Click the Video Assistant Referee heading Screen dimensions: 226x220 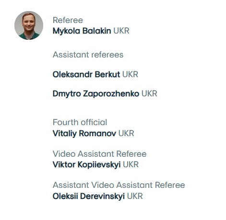pyautogui.click(x=99, y=154)
